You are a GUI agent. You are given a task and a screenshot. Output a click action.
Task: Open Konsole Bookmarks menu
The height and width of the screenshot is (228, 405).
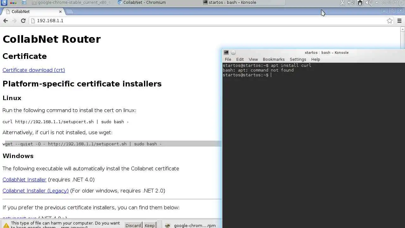click(x=274, y=59)
